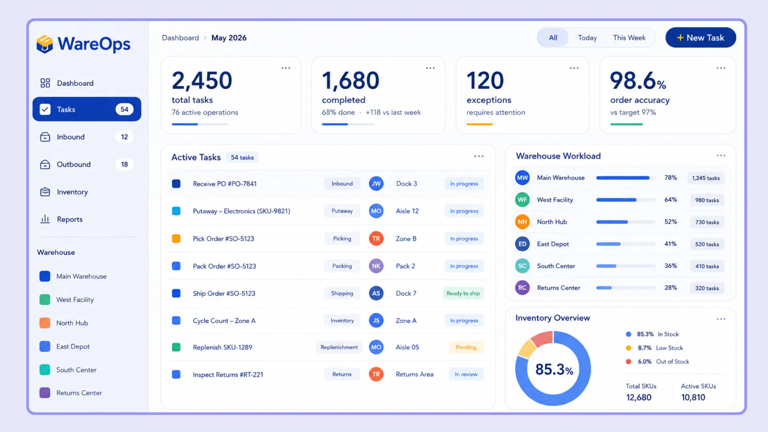This screenshot has width=768, height=432.
Task: Tick the checkbox for Pick Order #SO-5123
Action: pyautogui.click(x=176, y=238)
